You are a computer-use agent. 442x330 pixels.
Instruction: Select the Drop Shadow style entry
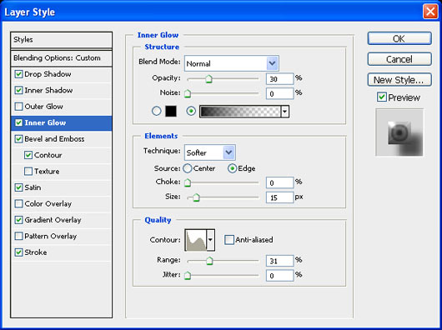pos(48,74)
